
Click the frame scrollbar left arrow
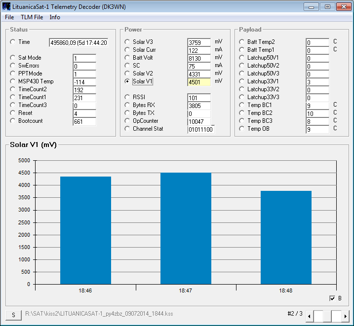pos(309,316)
